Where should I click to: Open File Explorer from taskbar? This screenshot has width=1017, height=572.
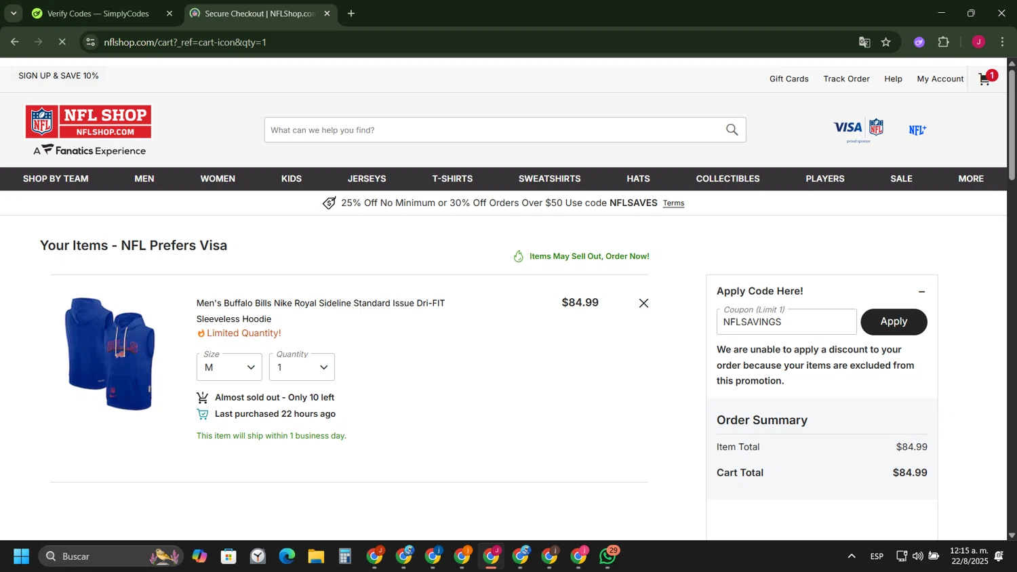[x=316, y=556]
